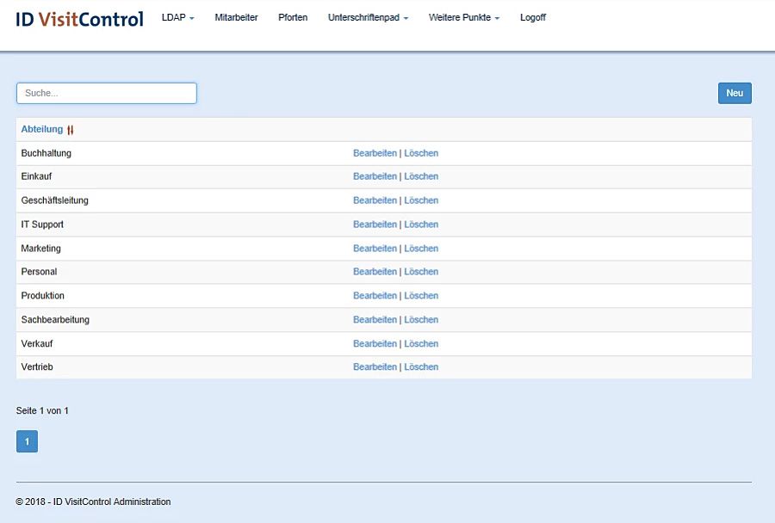Delete the Einkauf department
775x523 pixels.
421,176
